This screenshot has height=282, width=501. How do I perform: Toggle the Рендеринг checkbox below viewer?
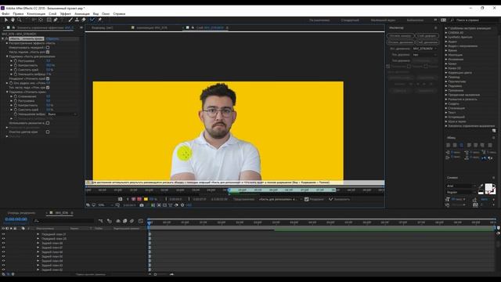point(306,199)
